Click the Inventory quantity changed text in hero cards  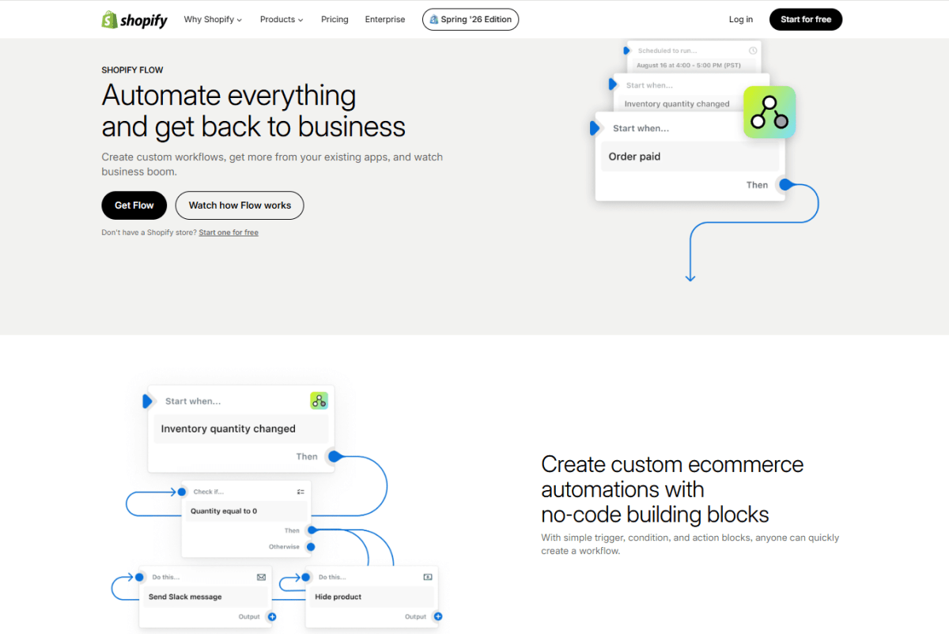pos(677,104)
